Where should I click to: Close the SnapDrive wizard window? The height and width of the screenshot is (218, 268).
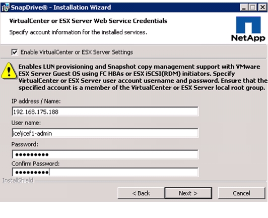(262, 8)
